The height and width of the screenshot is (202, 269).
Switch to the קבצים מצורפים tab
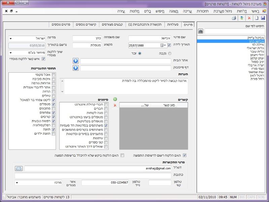click(112, 25)
